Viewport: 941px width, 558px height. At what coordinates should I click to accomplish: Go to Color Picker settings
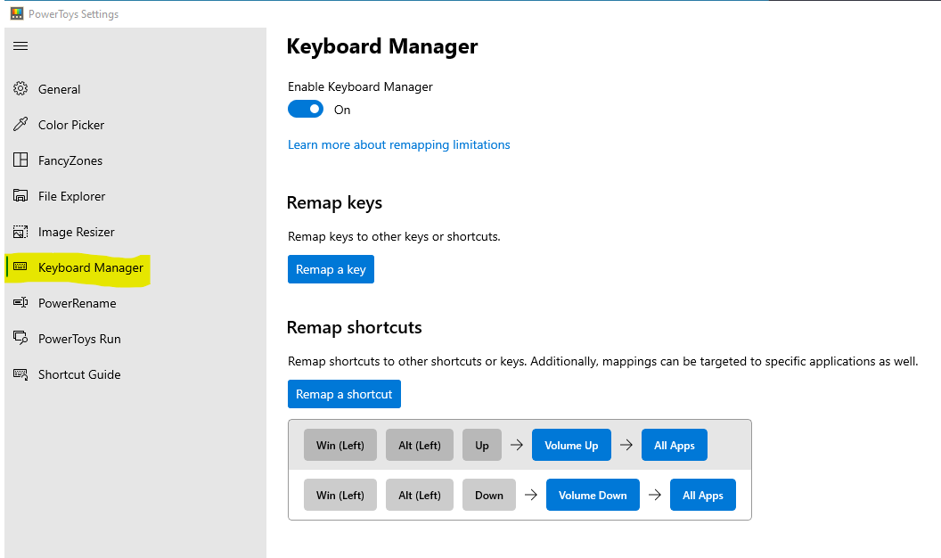135,125
